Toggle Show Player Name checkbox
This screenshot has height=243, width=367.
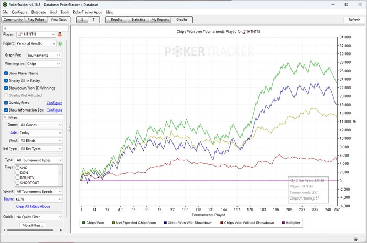[6, 73]
